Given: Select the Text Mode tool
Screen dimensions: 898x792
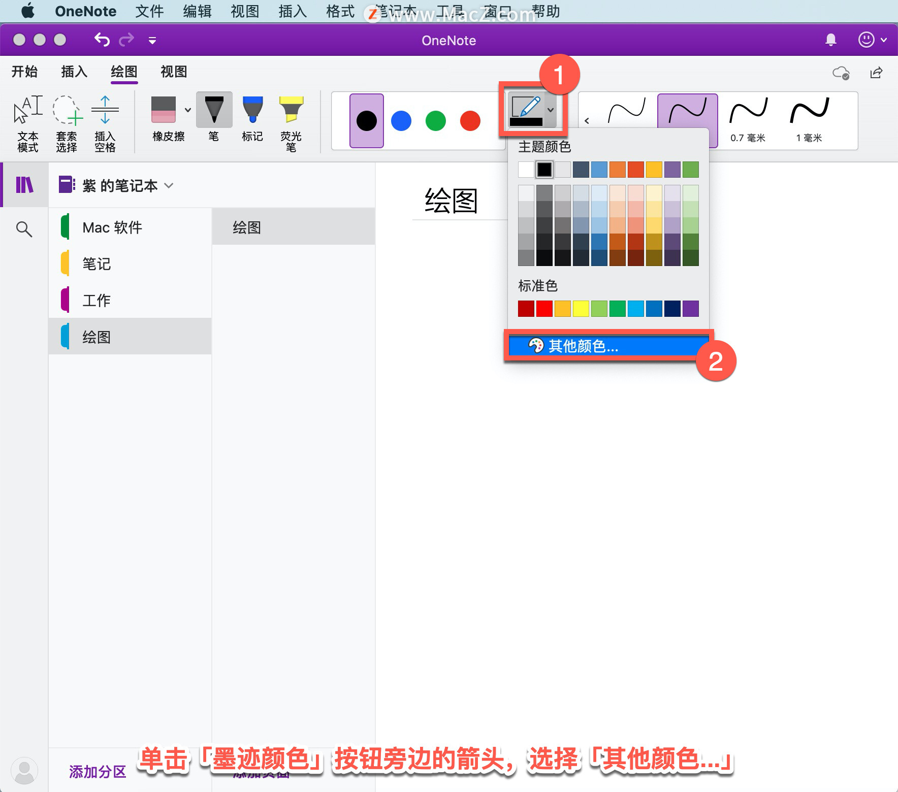Looking at the screenshot, I should click(x=27, y=123).
